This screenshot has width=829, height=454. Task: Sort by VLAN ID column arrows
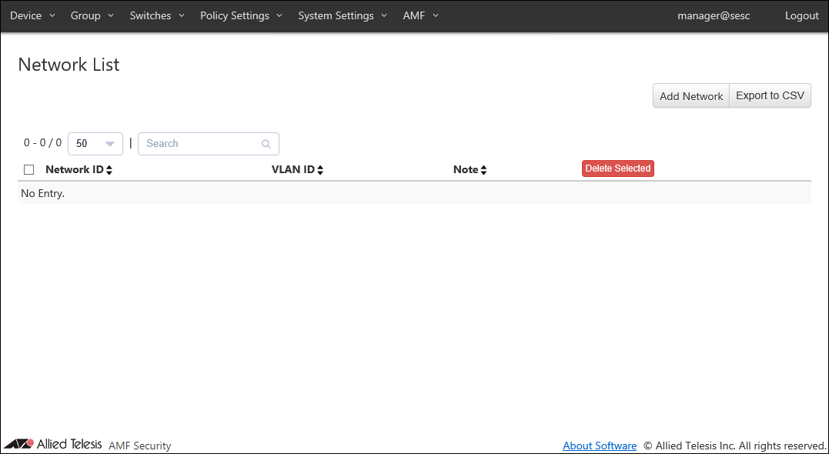click(x=320, y=170)
